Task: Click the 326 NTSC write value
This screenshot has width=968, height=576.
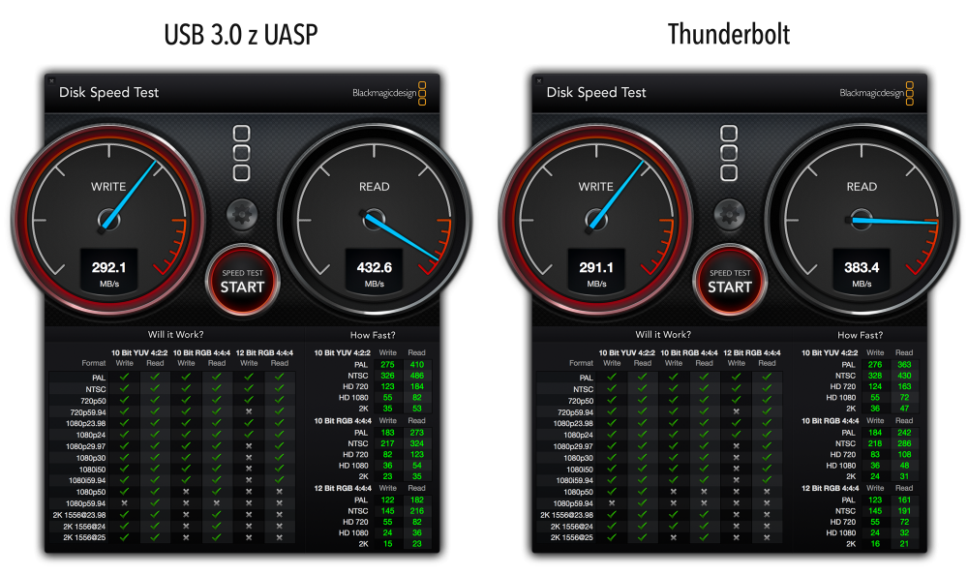Action: 387,376
